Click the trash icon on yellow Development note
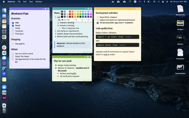This screenshot has width=189, height=118. (140, 9)
